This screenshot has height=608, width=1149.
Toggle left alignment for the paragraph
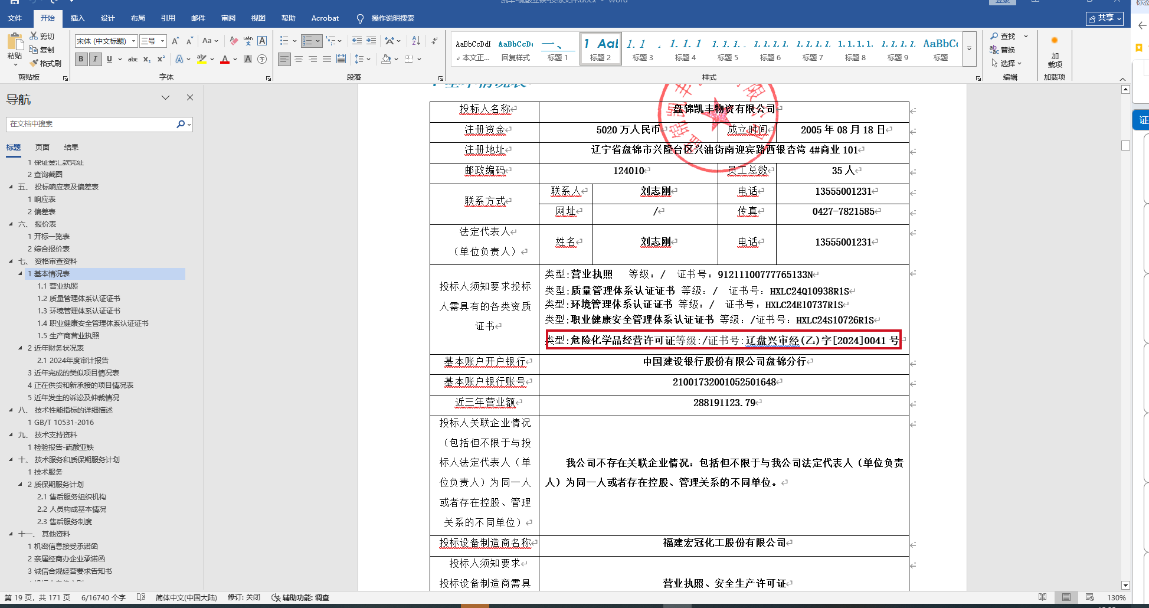(x=284, y=59)
